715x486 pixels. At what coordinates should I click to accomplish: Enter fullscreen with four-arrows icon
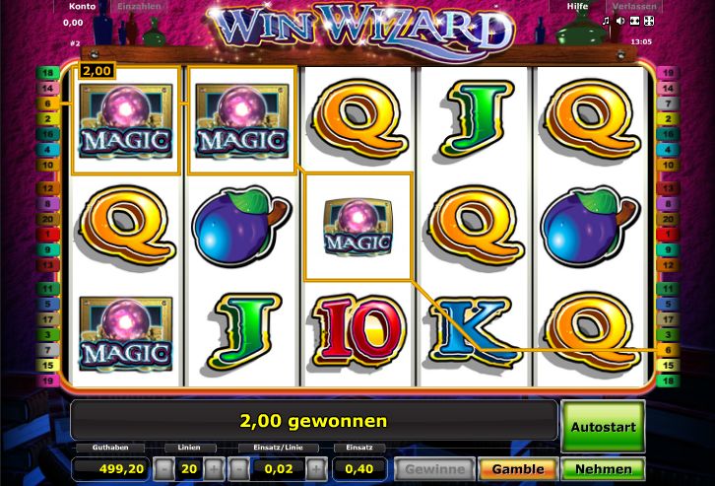click(x=649, y=21)
